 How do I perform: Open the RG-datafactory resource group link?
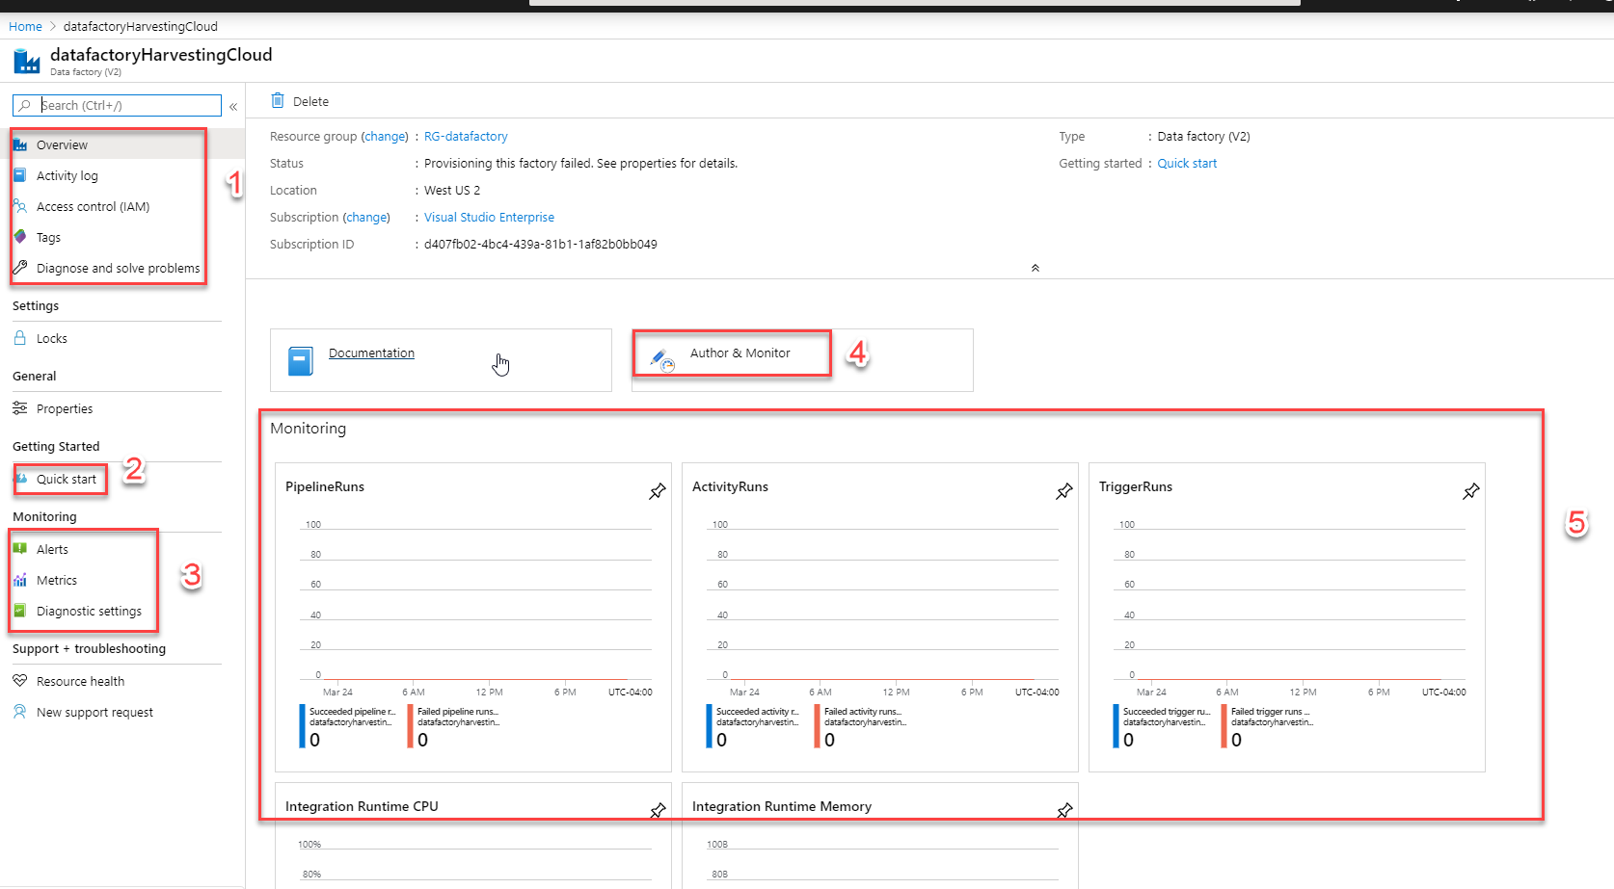[466, 137]
